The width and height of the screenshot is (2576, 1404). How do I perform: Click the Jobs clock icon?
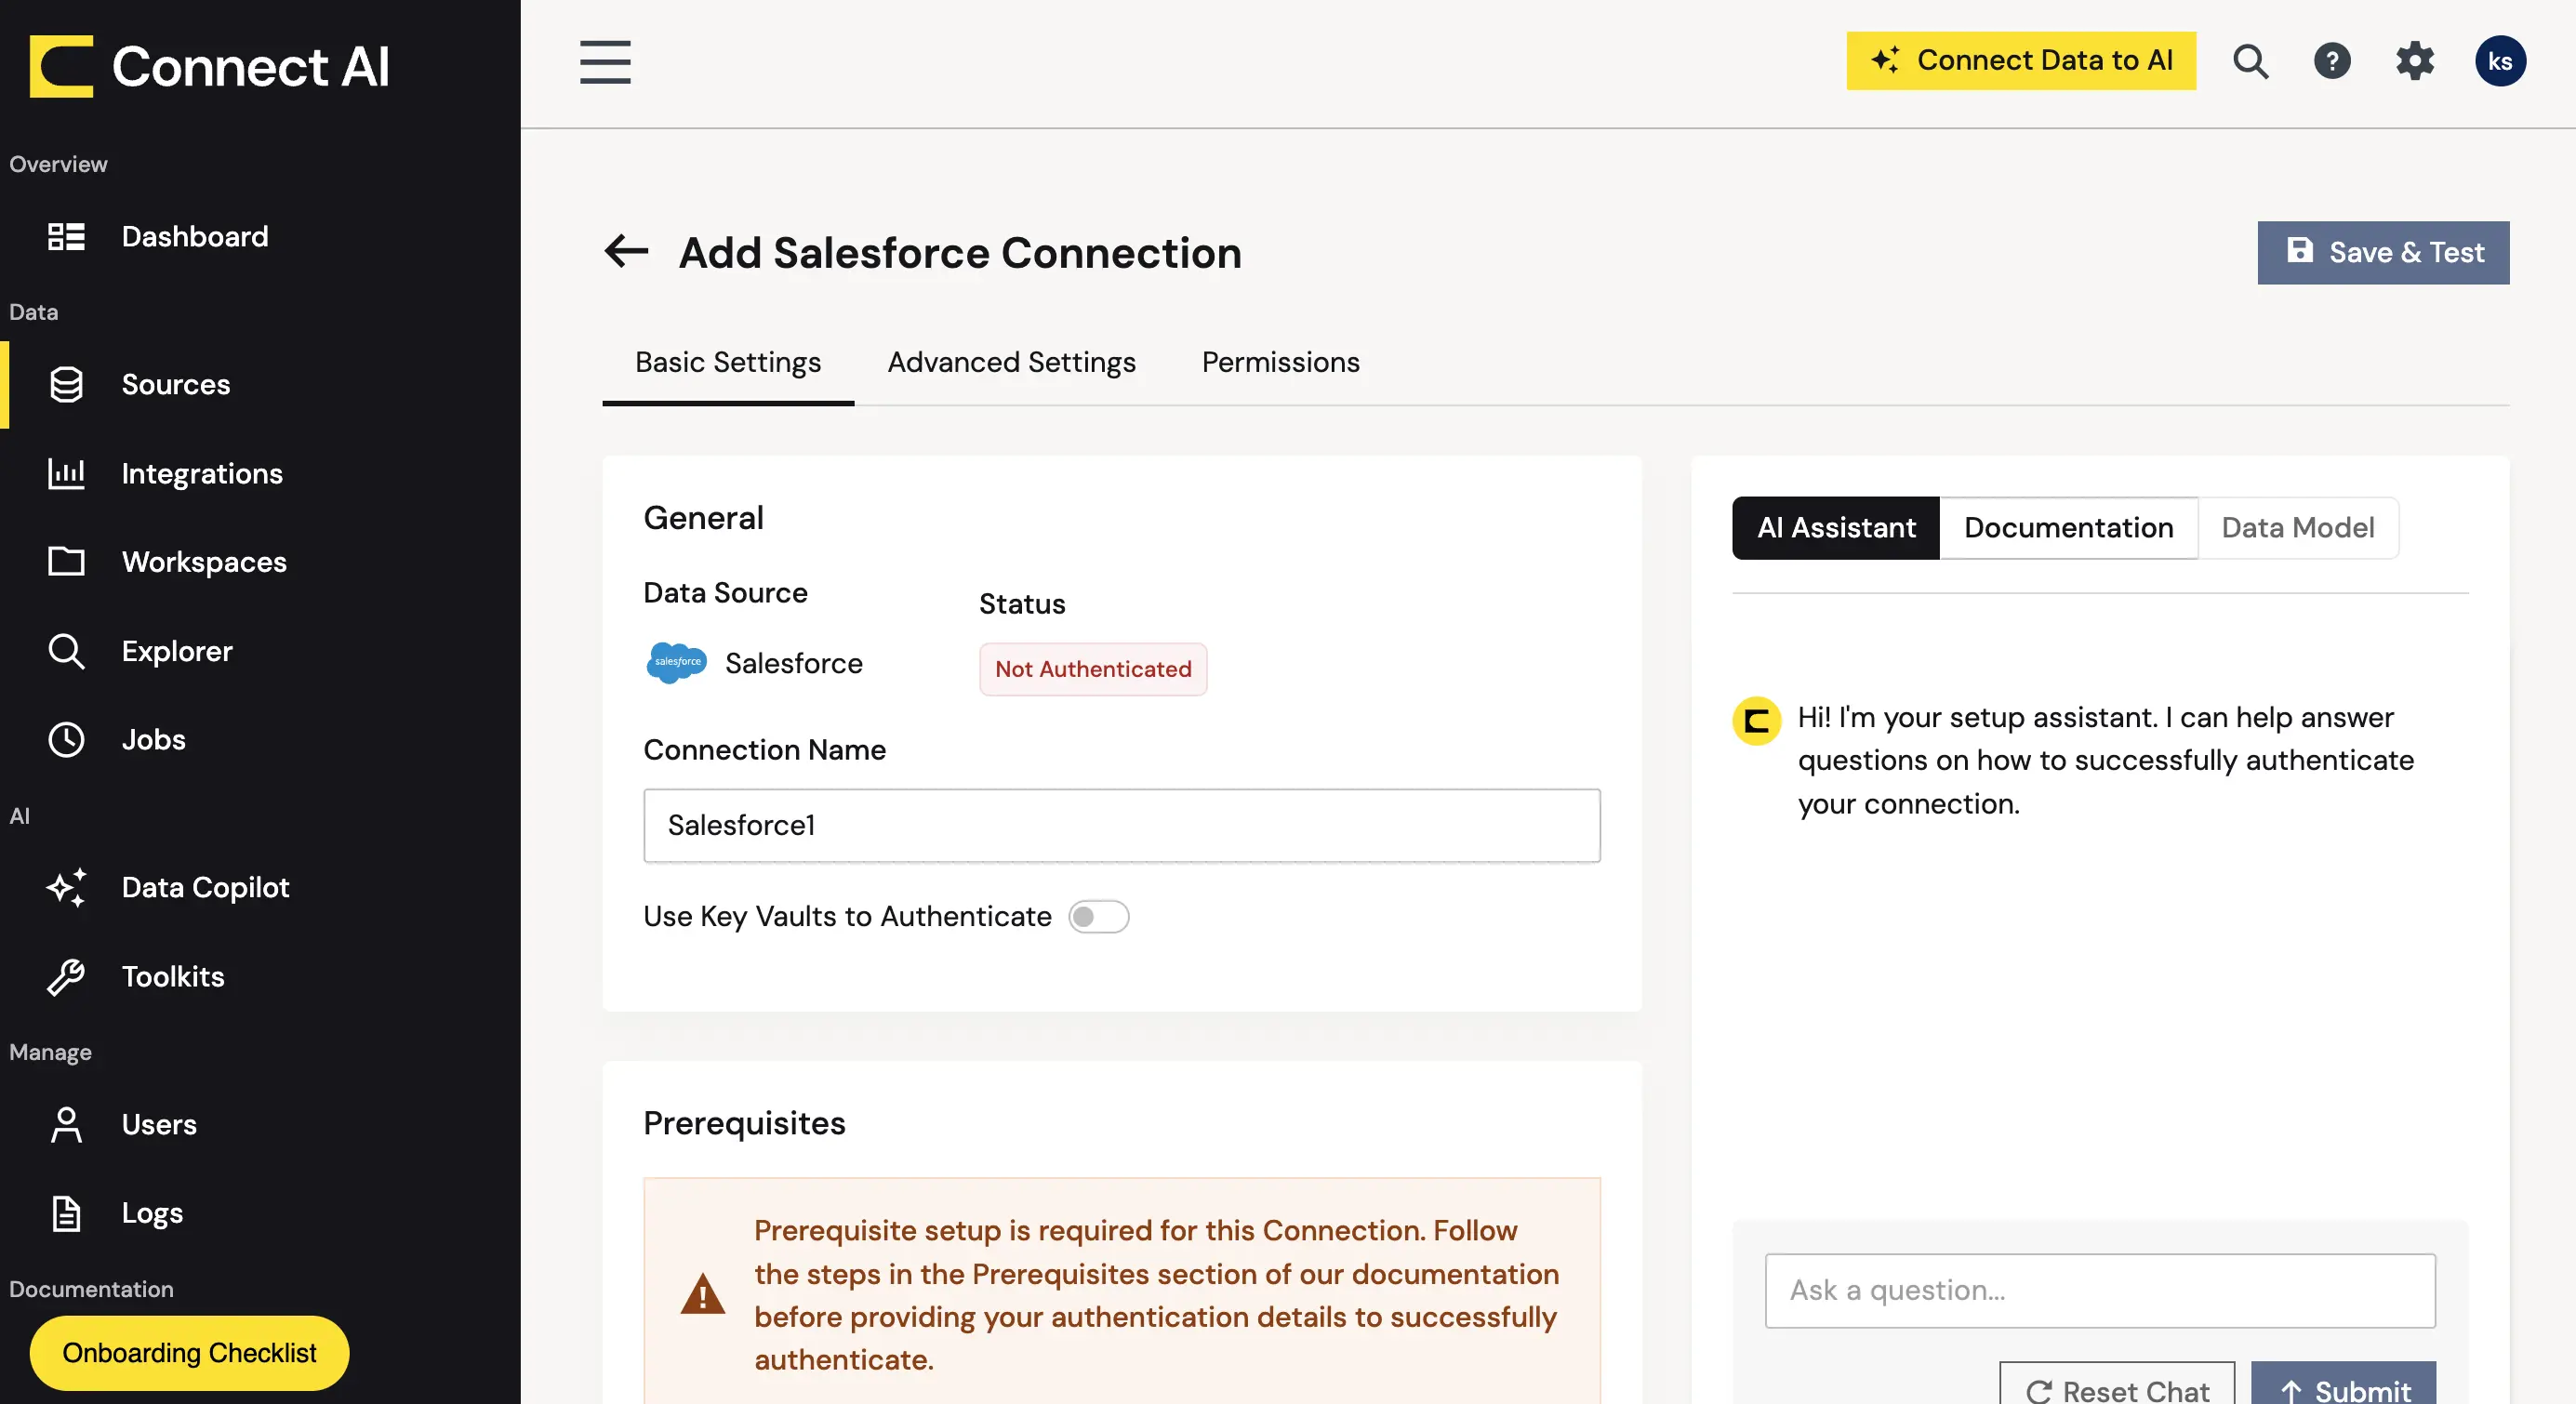66,739
